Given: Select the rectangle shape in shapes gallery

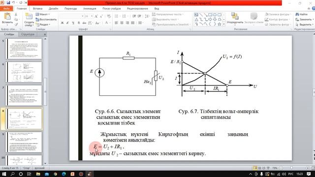Looking at the screenshot, I should (210, 15).
